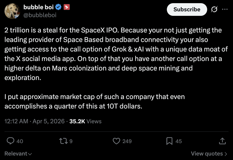Expand the Relevant sort dropdown
Viewport: 233px width, 160px height.
tap(18, 154)
